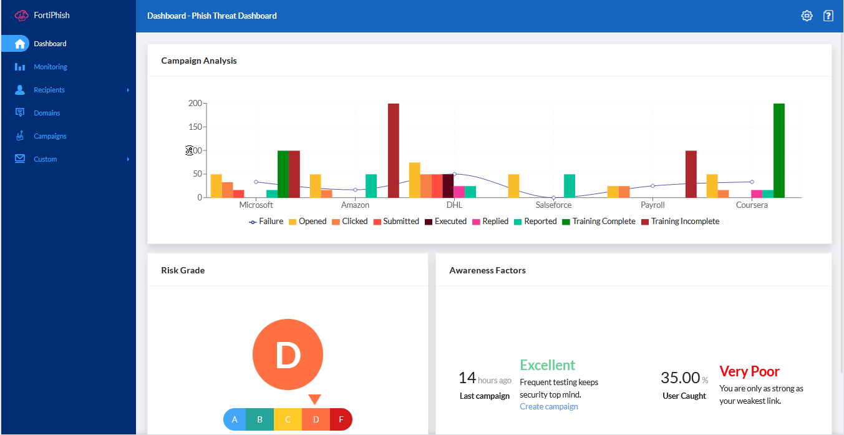844x435 pixels.
Task: Select the Dashboard home icon
Action: tap(18, 43)
